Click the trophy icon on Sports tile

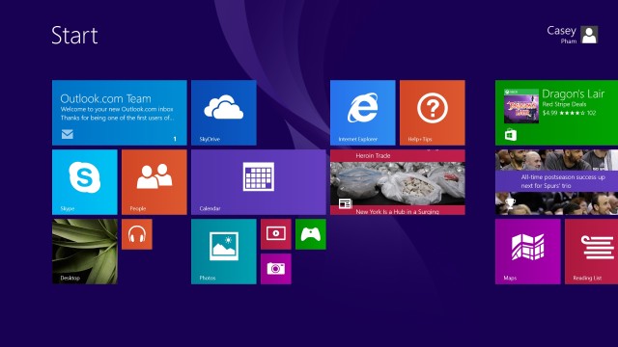tap(510, 203)
